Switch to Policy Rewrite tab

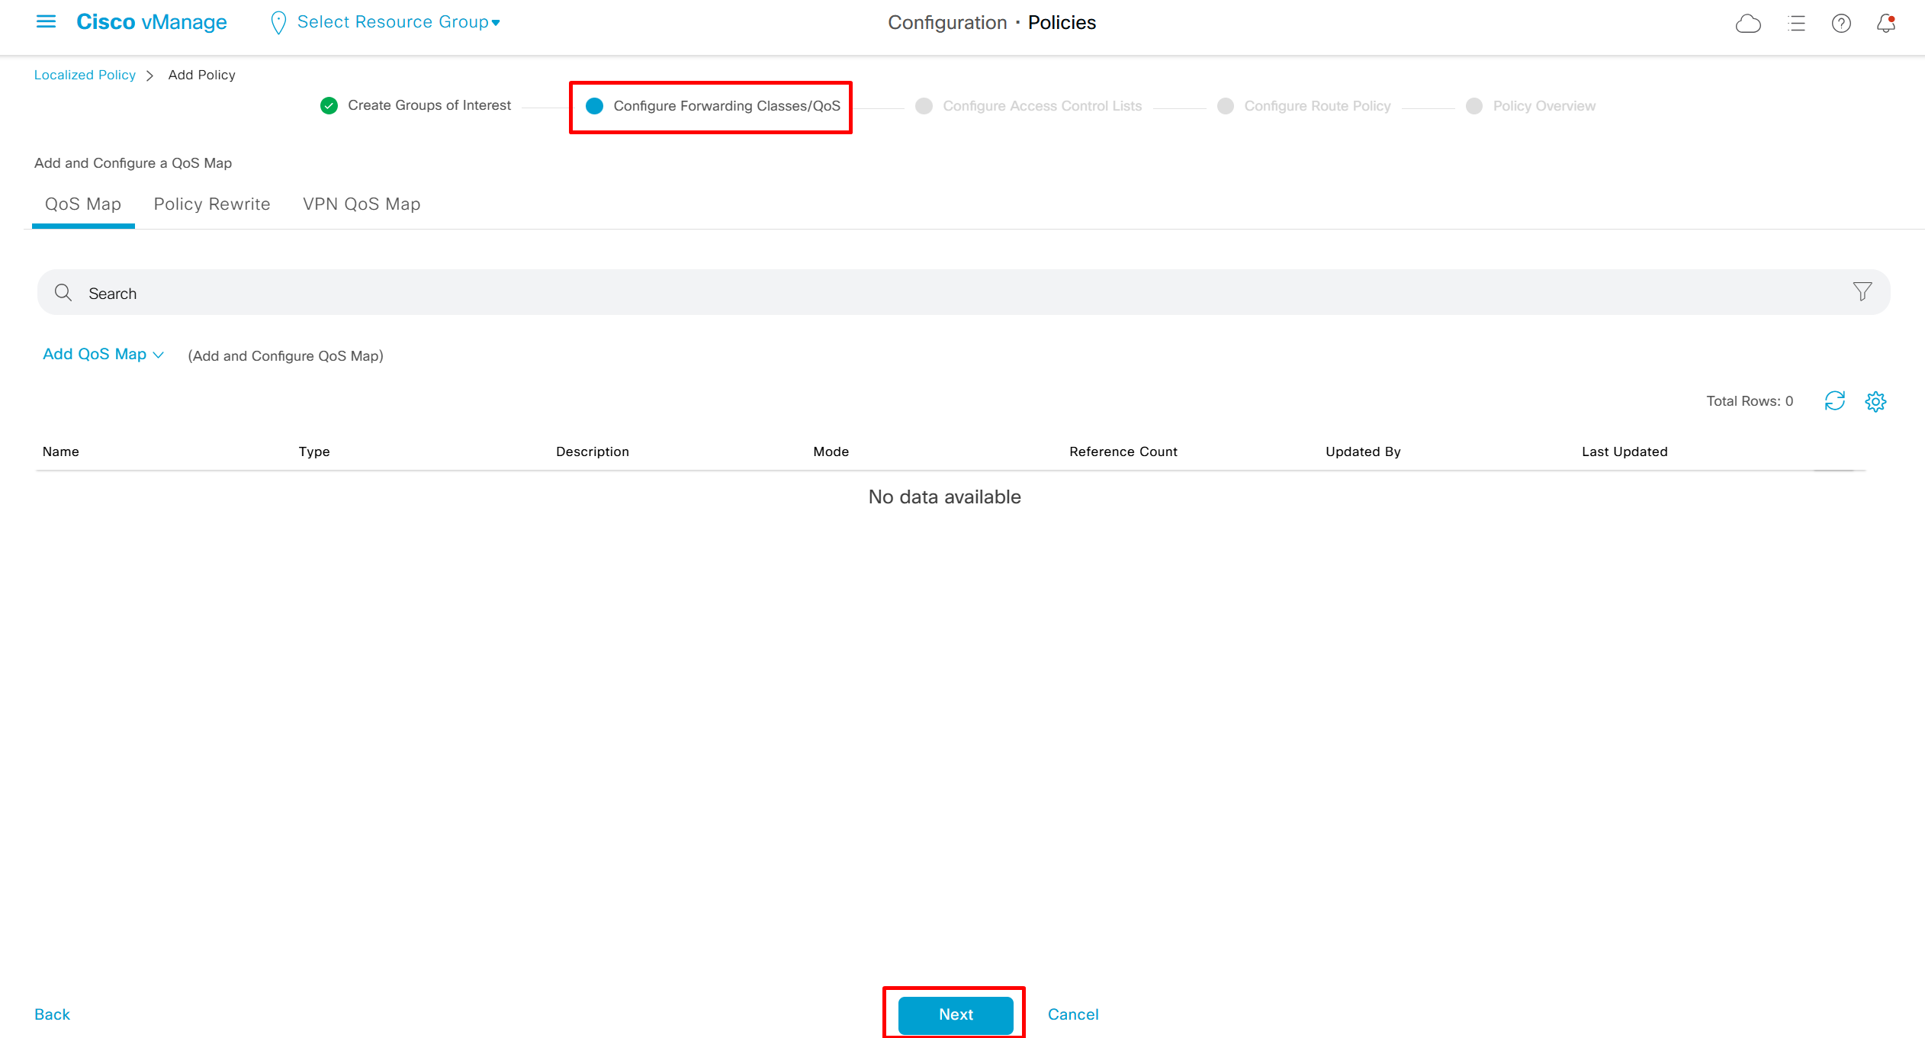pos(212,204)
